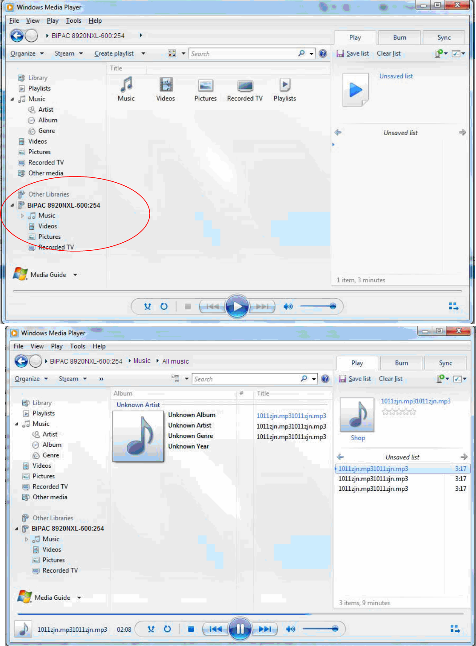Click Search field in top window
The height and width of the screenshot is (646, 476).
(244, 53)
